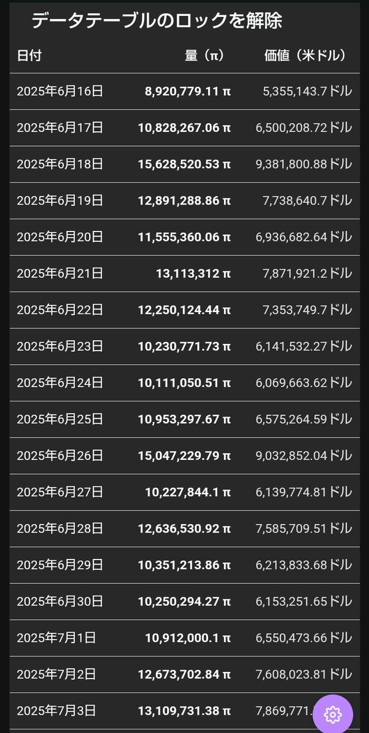This screenshot has height=733, width=369.
Task: Select the 2025年6月18日 table row
Action: (185, 164)
